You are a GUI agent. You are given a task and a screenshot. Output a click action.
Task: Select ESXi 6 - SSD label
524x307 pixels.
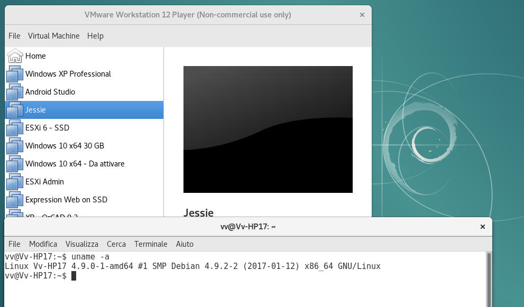[47, 128]
